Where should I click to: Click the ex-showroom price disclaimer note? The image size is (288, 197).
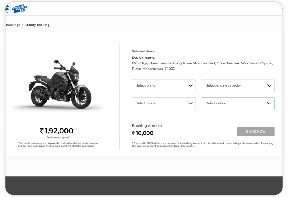[57, 145]
